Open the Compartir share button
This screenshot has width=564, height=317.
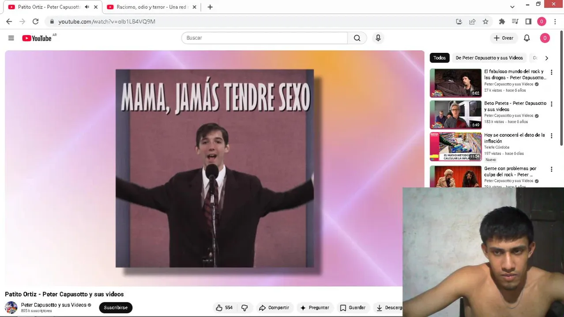point(274,308)
